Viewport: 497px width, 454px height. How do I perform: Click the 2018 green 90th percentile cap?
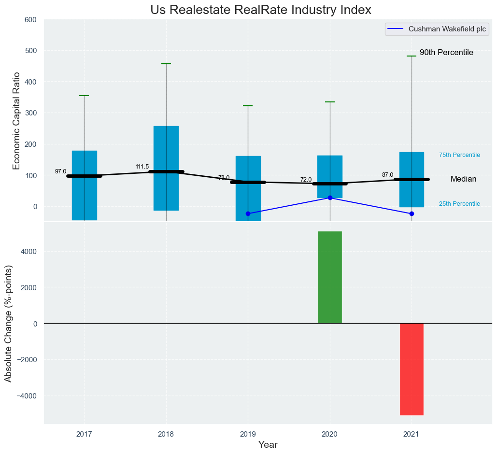pyautogui.click(x=166, y=64)
